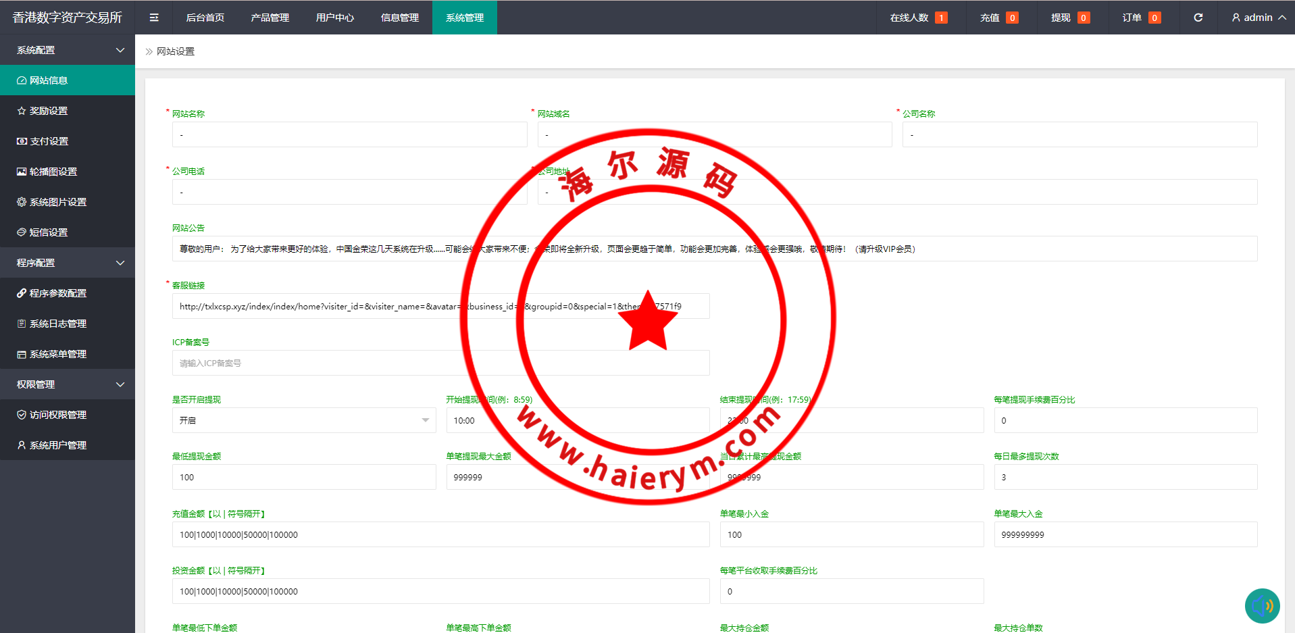Click the sidebar collapse hamburger icon
Viewport: 1295px width, 633px height.
pyautogui.click(x=154, y=18)
